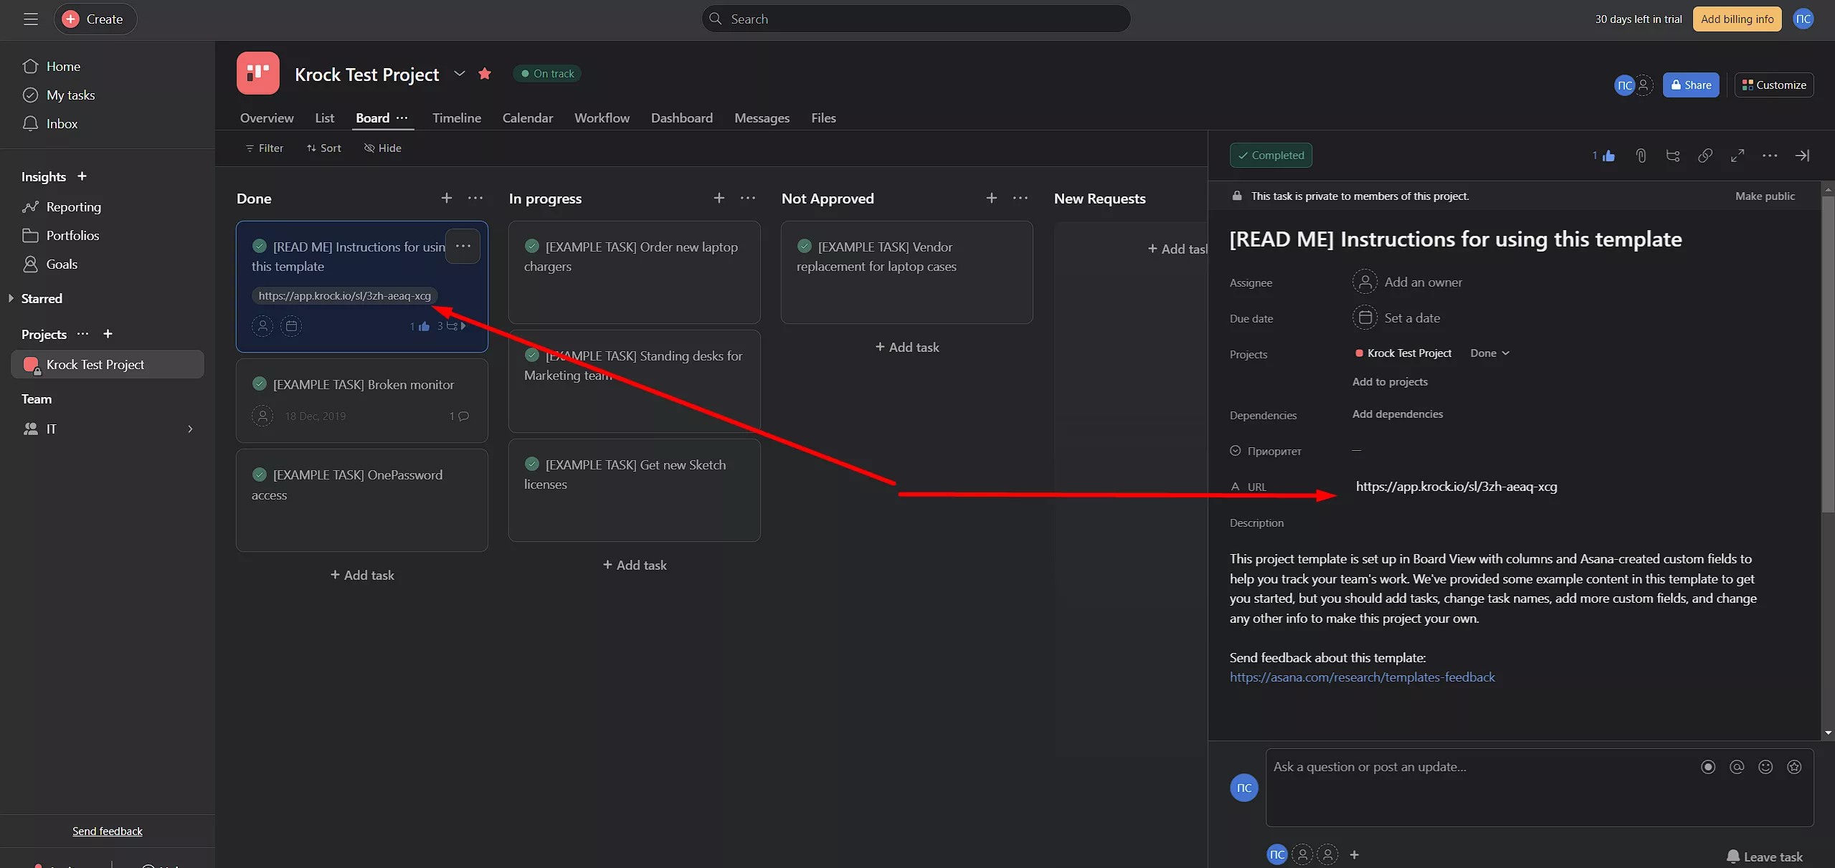Screen dimensions: 1835x868
Task: Switch to the Overview tab
Action: (x=267, y=118)
